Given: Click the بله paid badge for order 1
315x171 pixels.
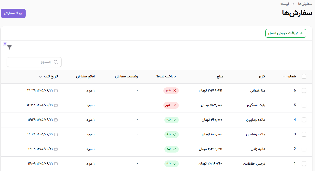Looking at the screenshot, I should (172, 164).
